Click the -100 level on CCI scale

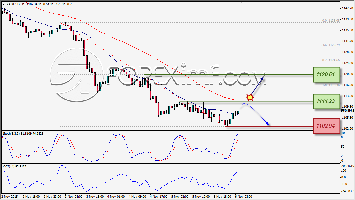pos(344,184)
